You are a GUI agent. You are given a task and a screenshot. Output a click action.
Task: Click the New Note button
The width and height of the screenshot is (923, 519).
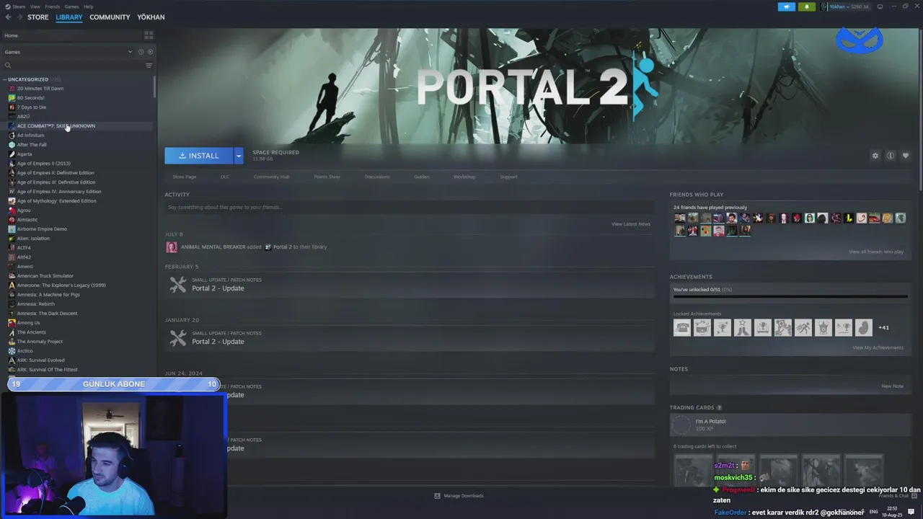click(x=892, y=386)
